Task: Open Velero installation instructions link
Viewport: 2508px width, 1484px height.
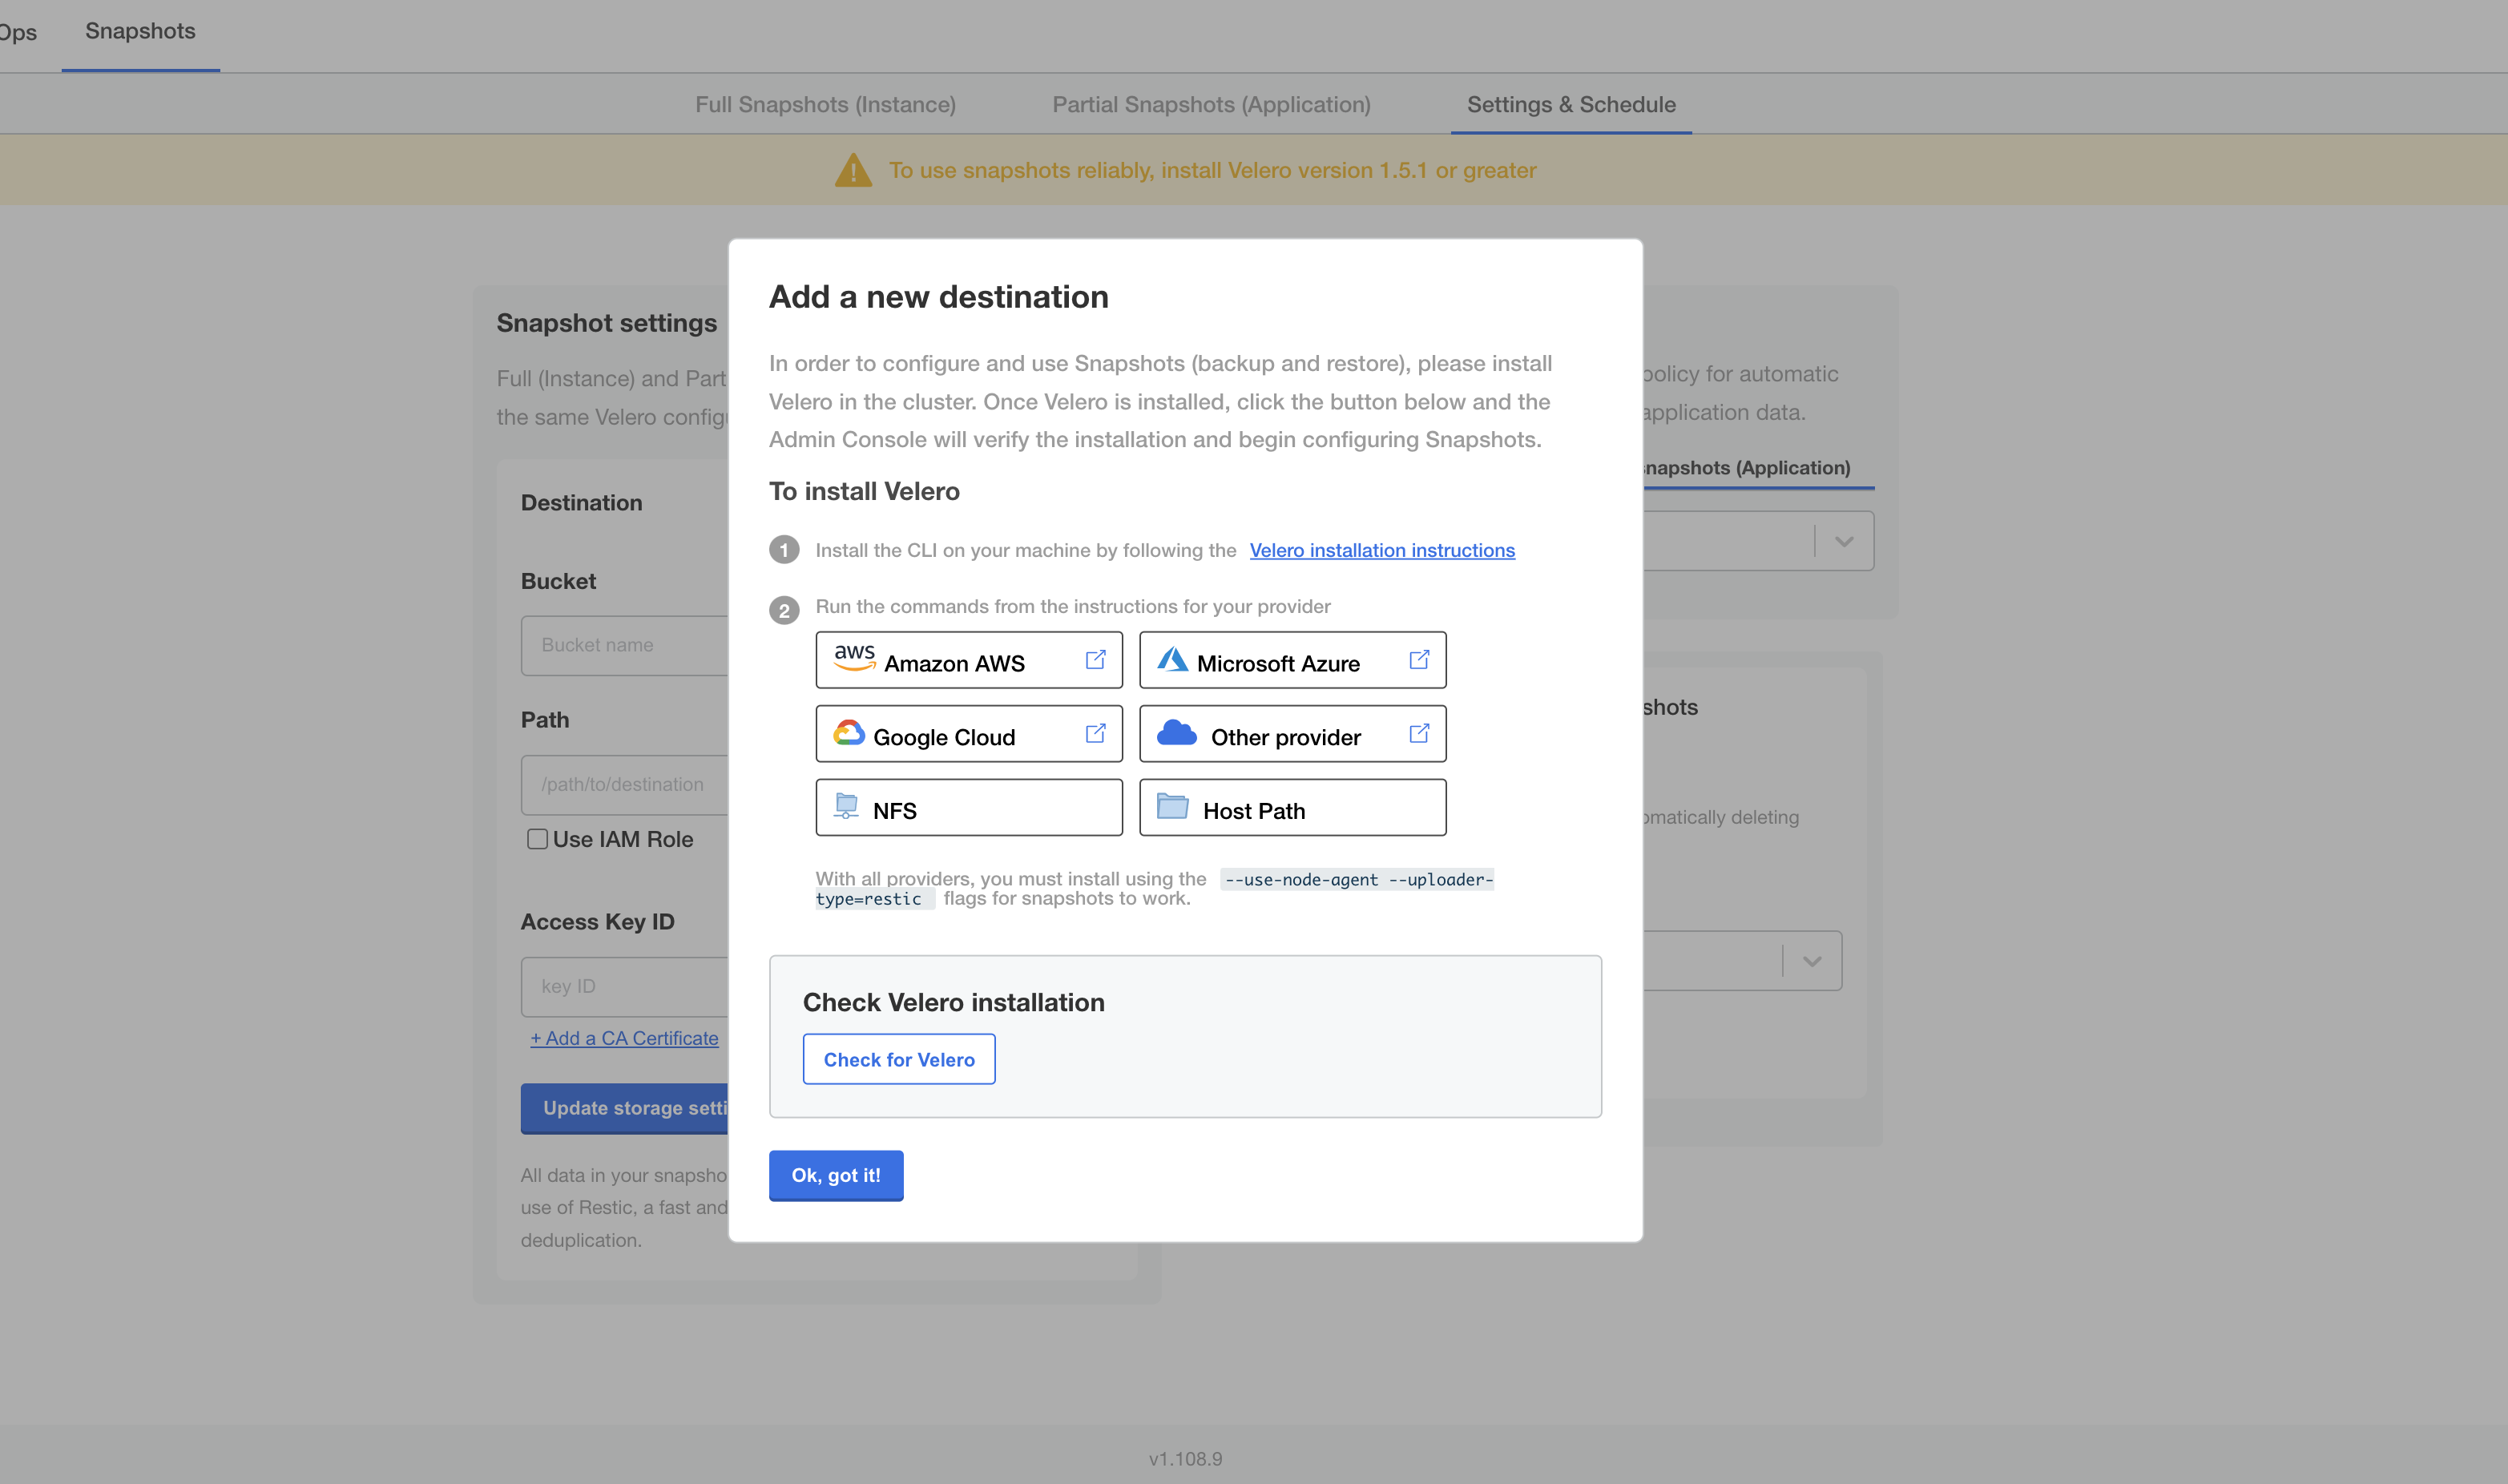Action: (1382, 550)
